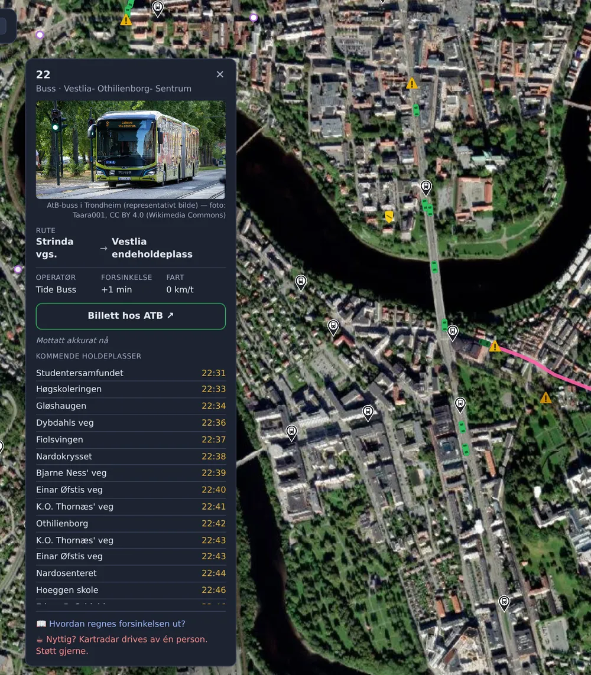Screen dimensions: 591x675
Task: Select the Høgskoleringen stop row
Action: click(131, 389)
